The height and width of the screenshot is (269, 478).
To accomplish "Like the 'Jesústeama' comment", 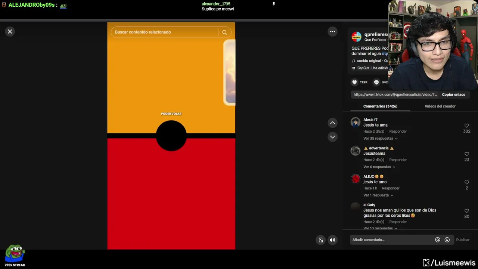I will pos(466,154).
